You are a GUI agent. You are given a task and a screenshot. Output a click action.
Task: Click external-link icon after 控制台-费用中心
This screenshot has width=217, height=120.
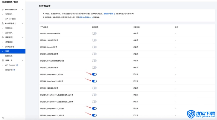point(92,17)
